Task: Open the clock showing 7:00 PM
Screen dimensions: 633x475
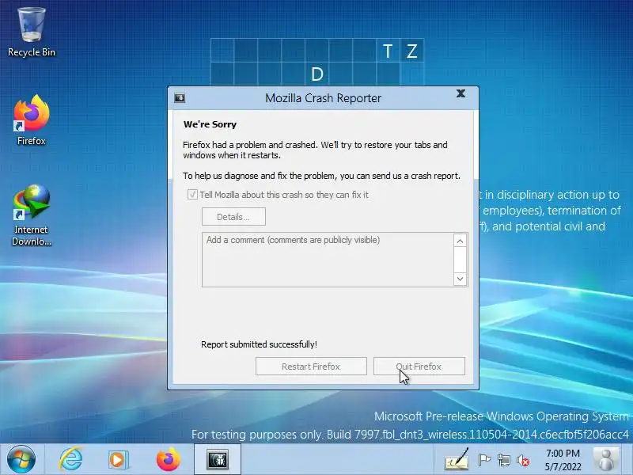Action: pyautogui.click(x=563, y=460)
